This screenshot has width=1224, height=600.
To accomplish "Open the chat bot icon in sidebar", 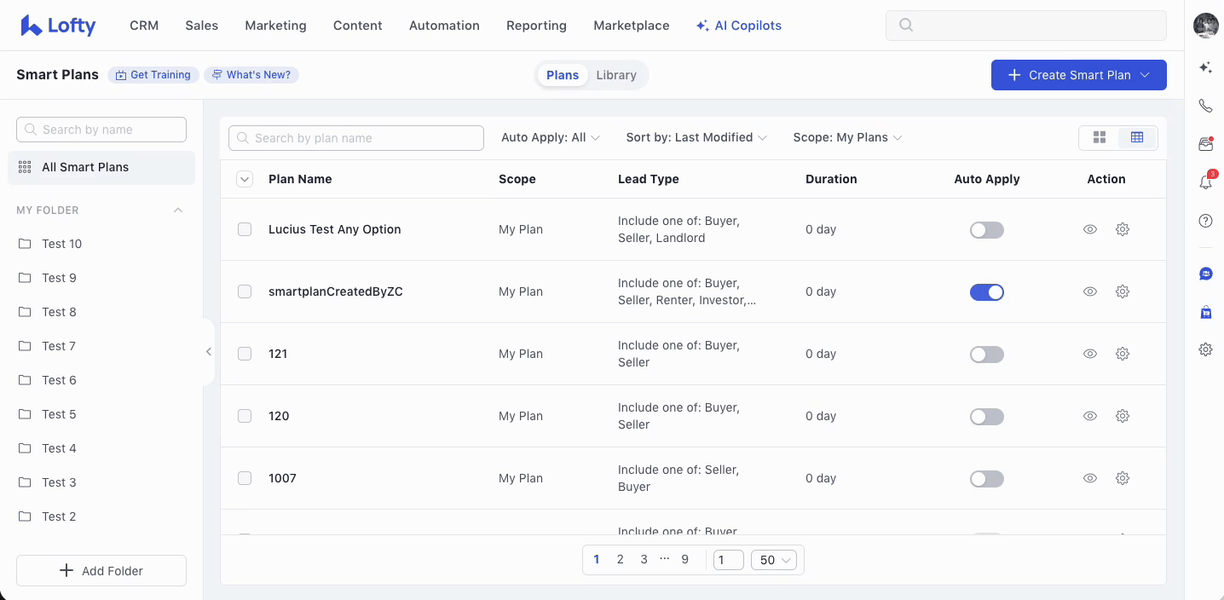I will pyautogui.click(x=1205, y=274).
